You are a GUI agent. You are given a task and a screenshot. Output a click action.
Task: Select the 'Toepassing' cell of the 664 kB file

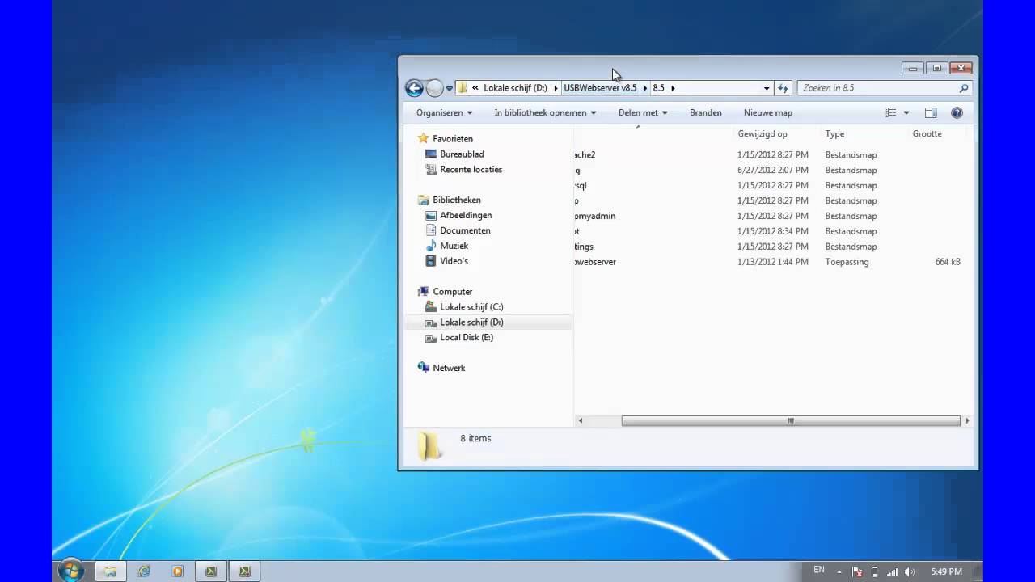pos(847,263)
